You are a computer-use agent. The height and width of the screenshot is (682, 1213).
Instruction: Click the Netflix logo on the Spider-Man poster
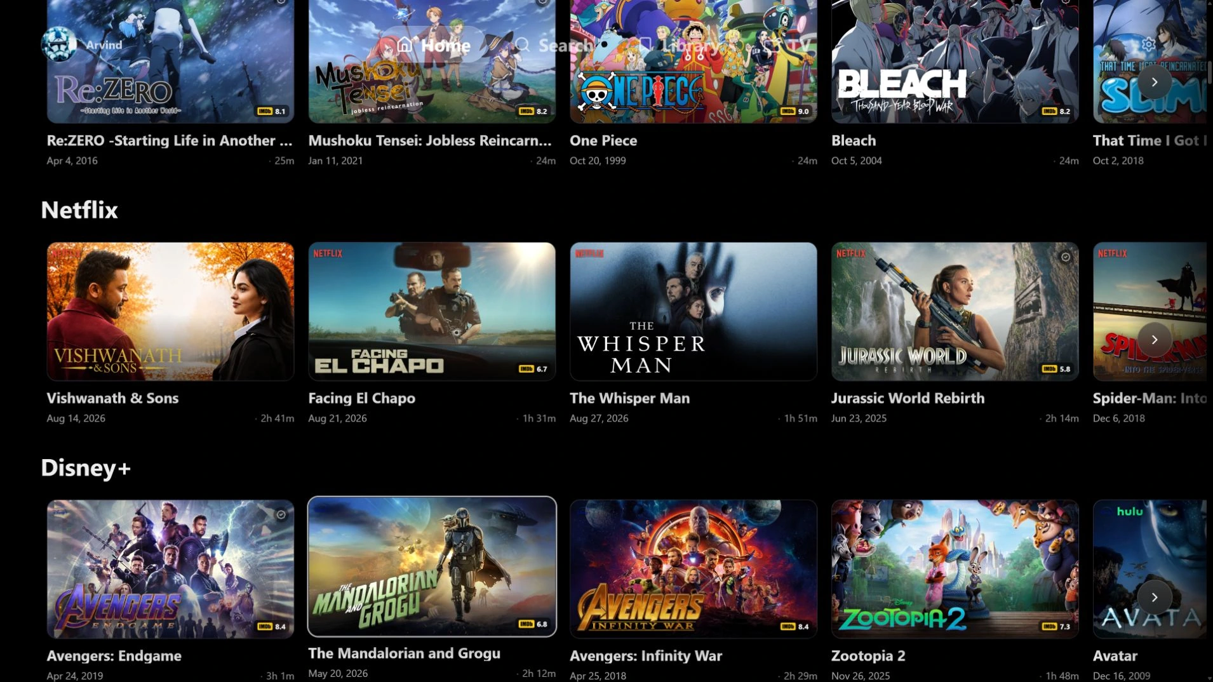[1113, 253]
